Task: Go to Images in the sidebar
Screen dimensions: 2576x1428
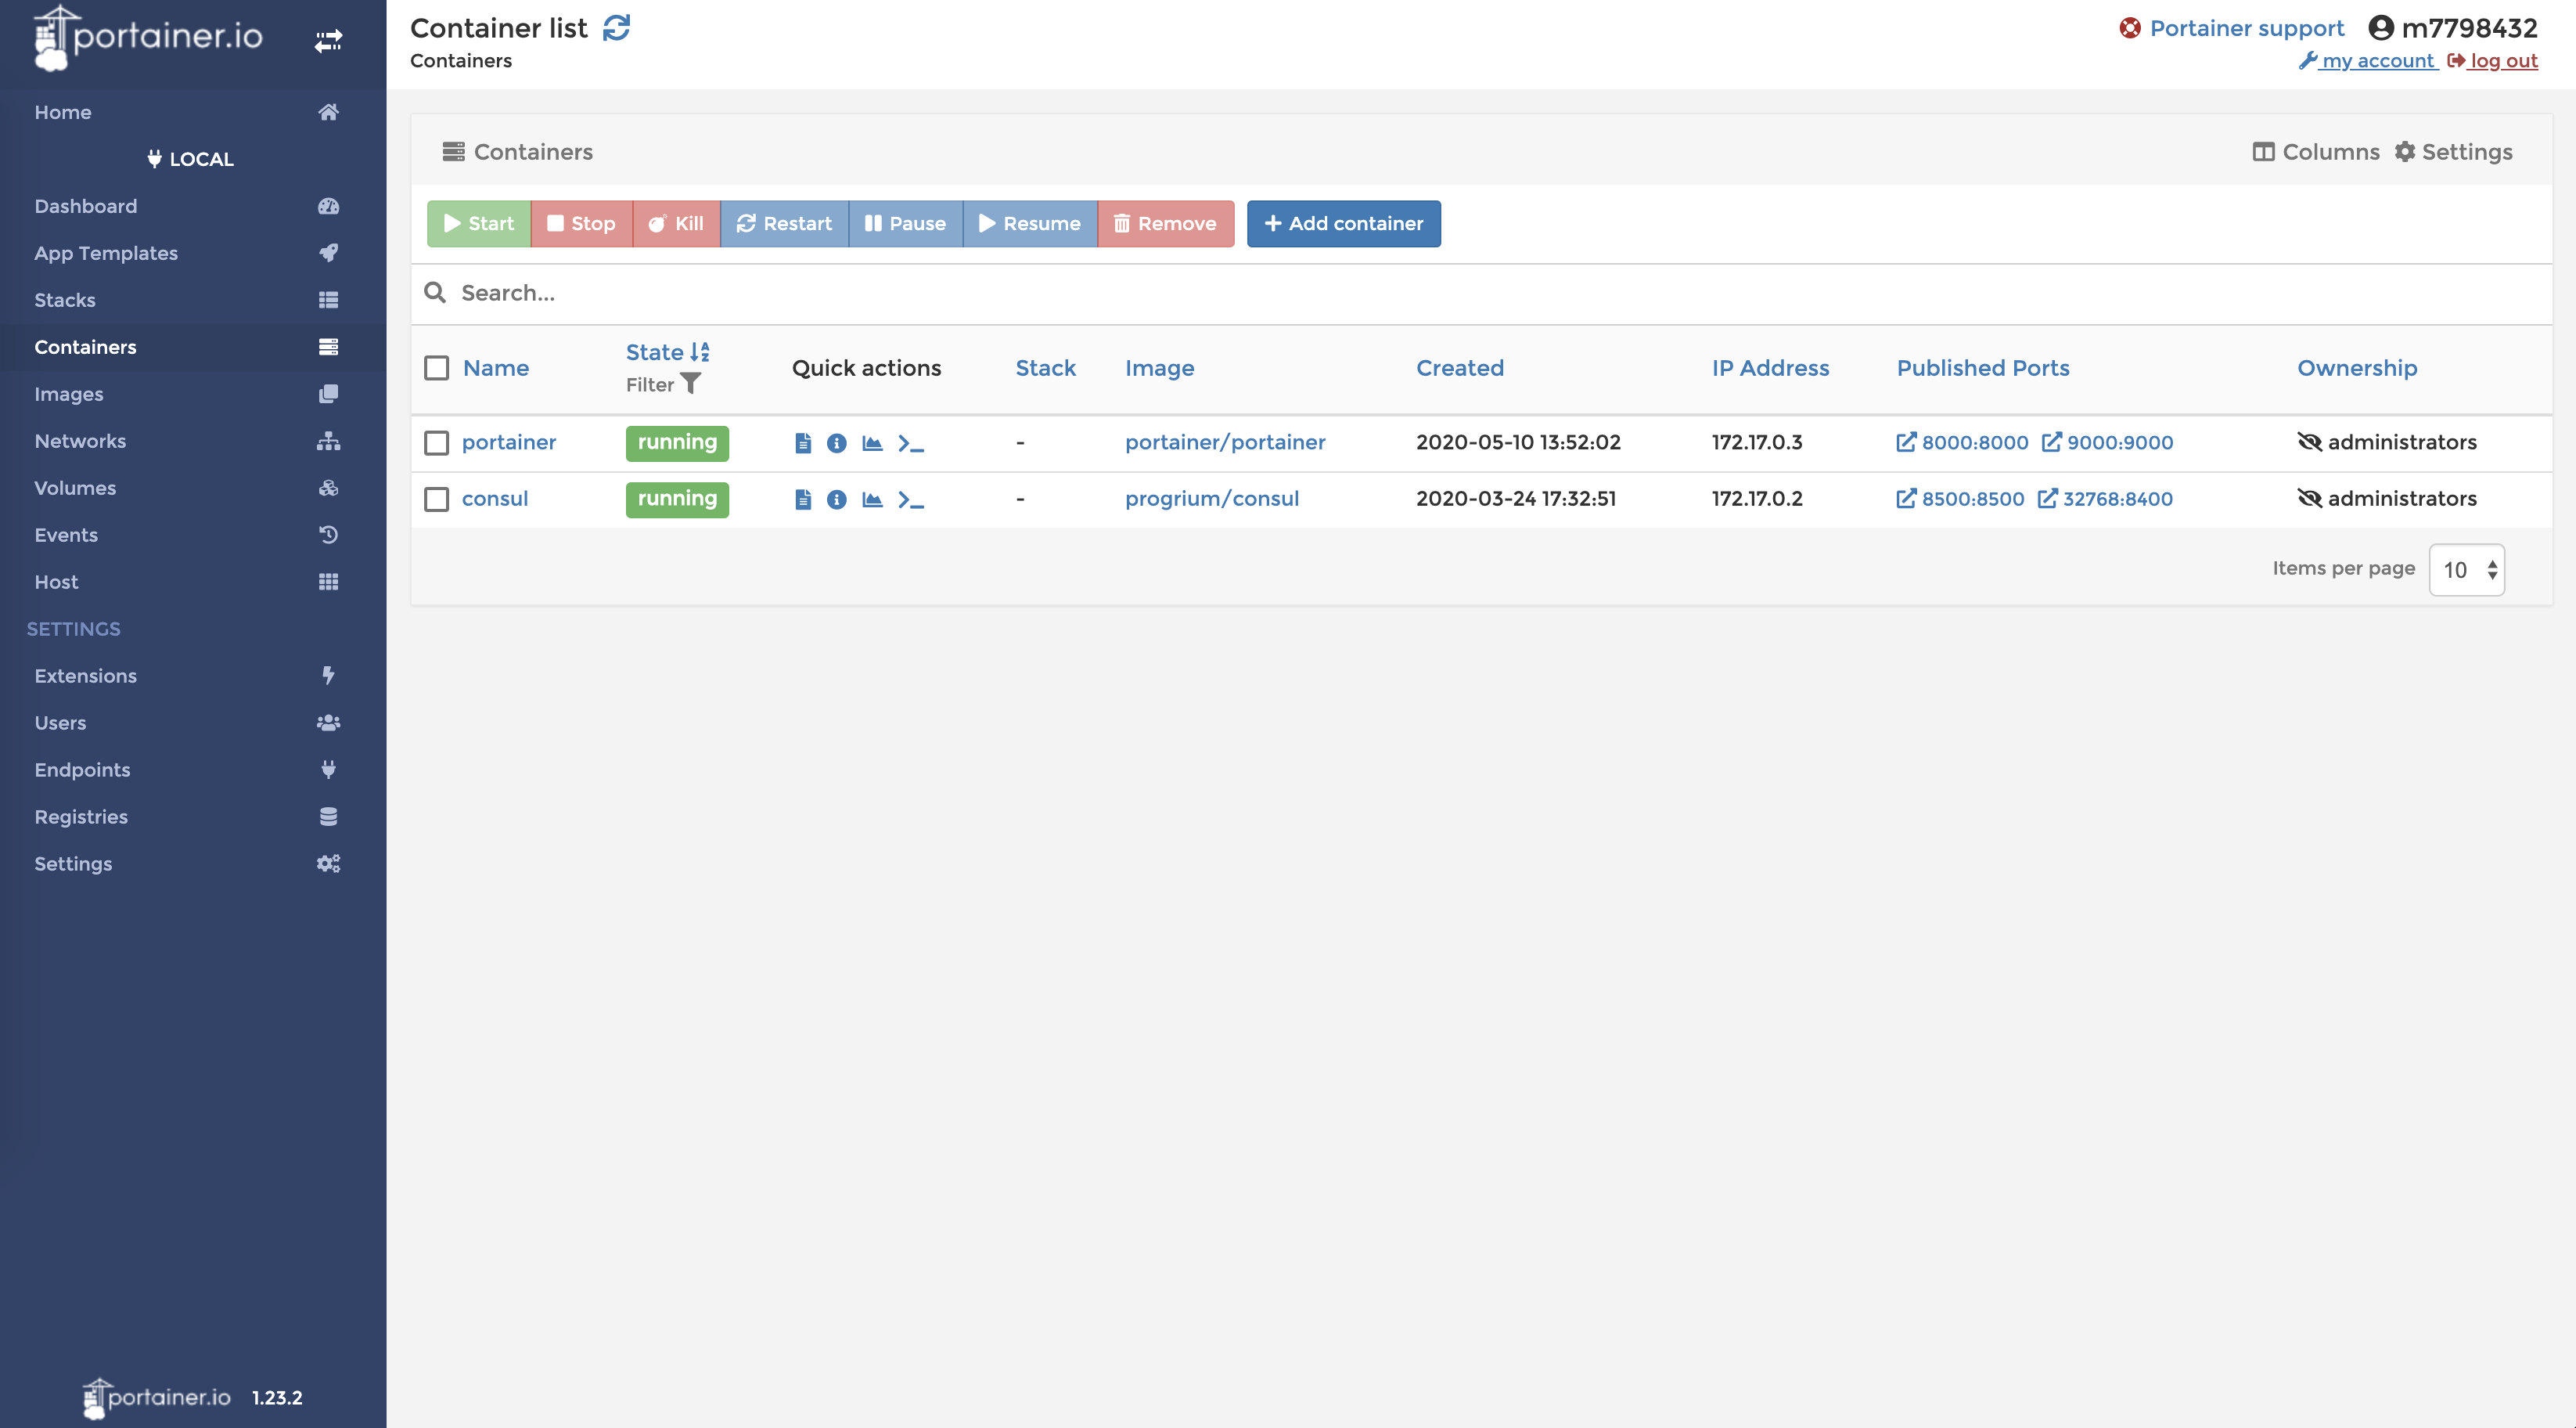Action: (x=69, y=395)
